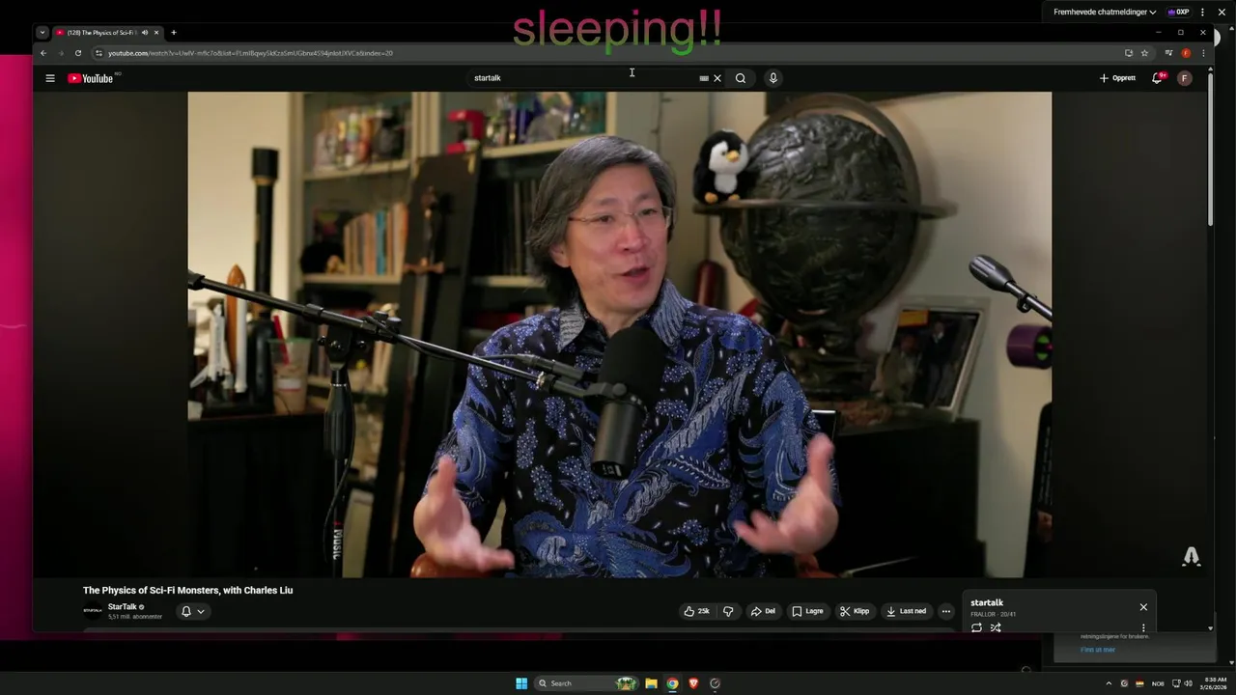Image resolution: width=1236 pixels, height=695 pixels.
Task: Start voice search with the microphone
Action: pos(773,78)
